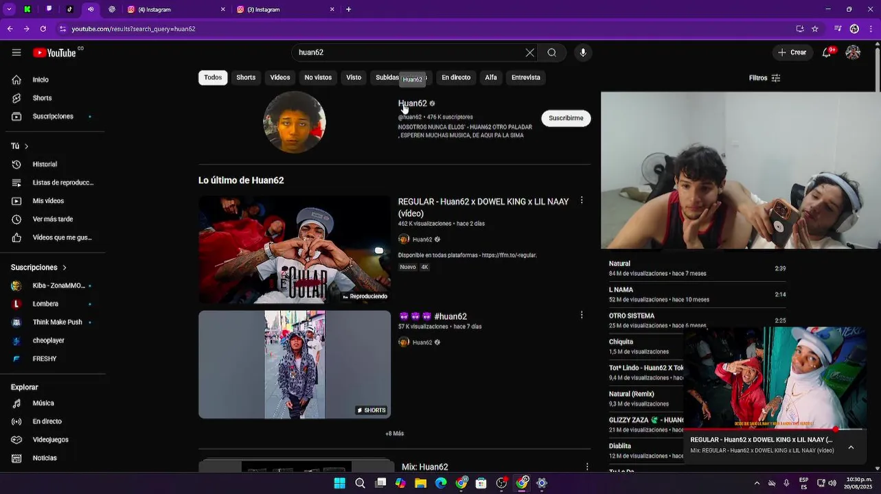This screenshot has width=881, height=494.
Task: Show hidden system tray icons
Action: [757, 483]
